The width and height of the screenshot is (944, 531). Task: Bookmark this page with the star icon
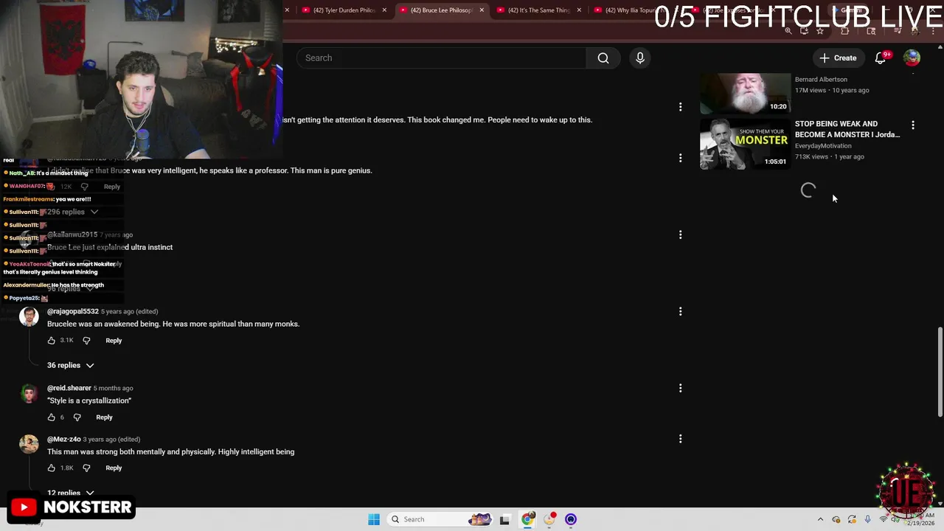pos(820,31)
